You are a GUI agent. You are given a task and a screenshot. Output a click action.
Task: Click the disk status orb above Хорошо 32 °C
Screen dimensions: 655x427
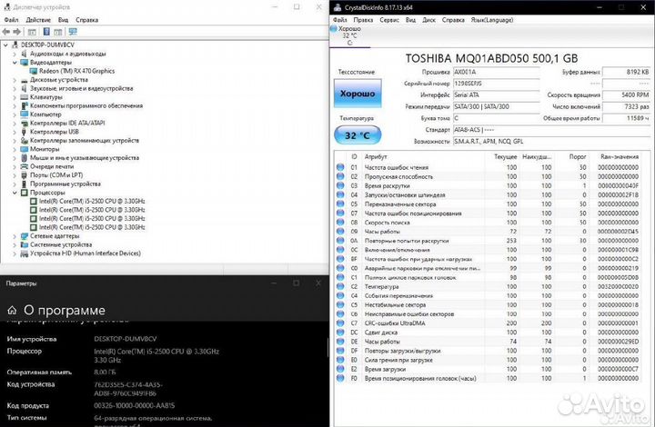333,29
